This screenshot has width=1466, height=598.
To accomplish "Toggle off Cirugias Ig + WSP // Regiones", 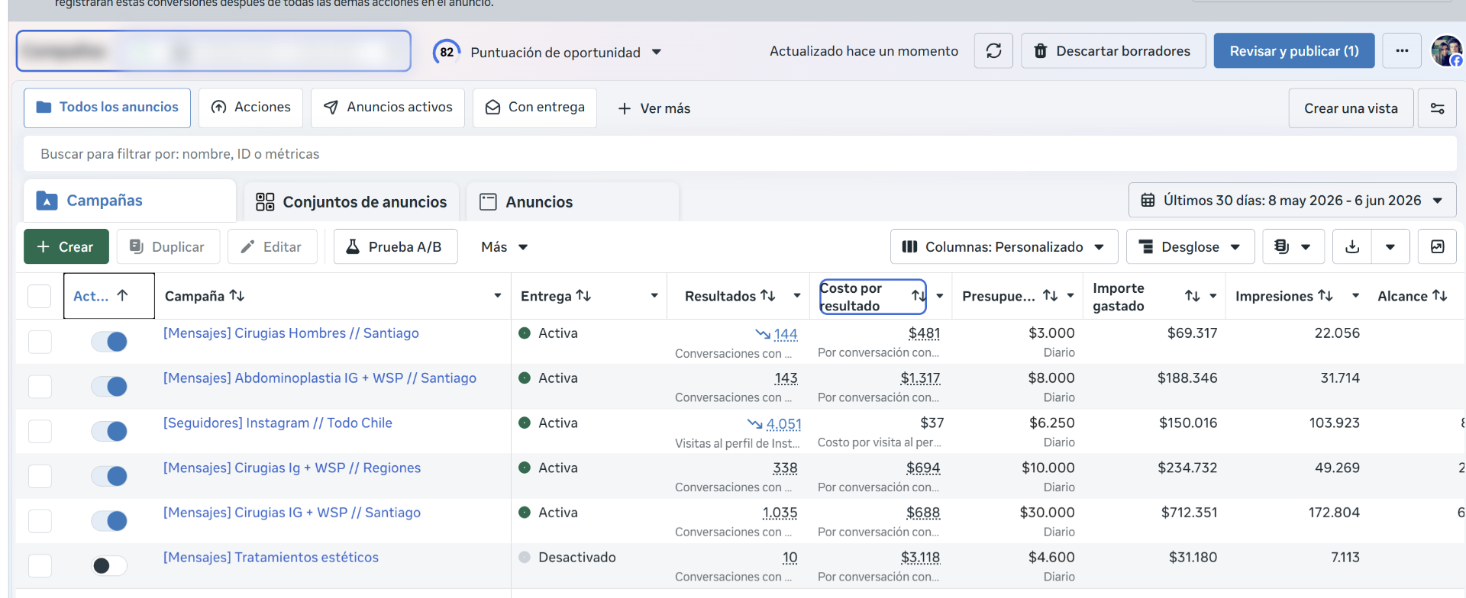I will point(109,476).
